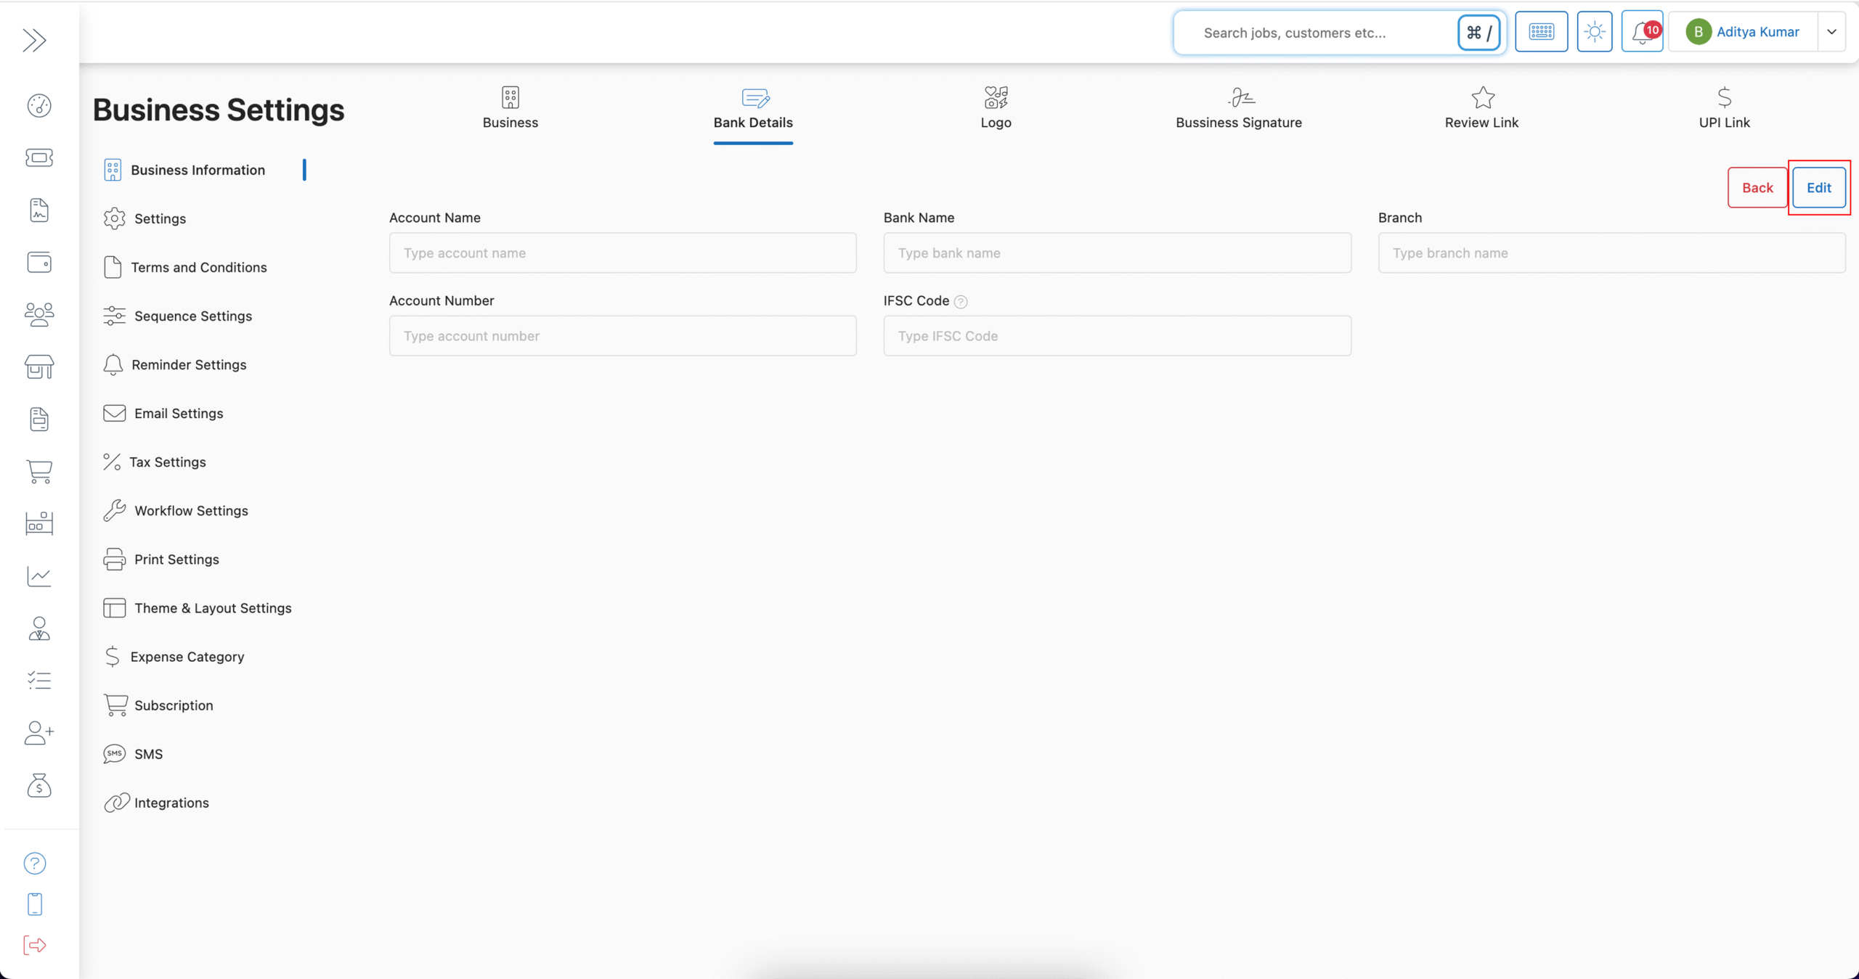This screenshot has height=979, width=1859.
Task: Open the signed document icon in sidebar
Action: coord(39,210)
